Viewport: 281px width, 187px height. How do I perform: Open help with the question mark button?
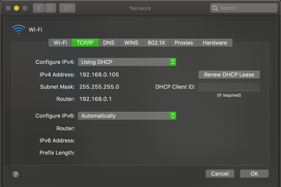[16, 174]
